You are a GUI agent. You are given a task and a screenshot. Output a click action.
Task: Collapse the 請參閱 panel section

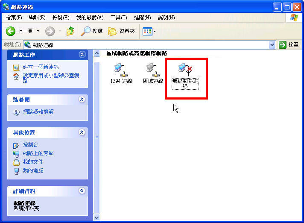pos(82,100)
